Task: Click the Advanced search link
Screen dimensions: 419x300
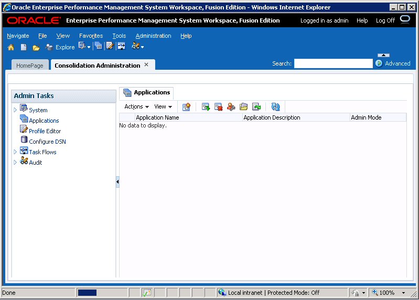Action: [x=397, y=63]
